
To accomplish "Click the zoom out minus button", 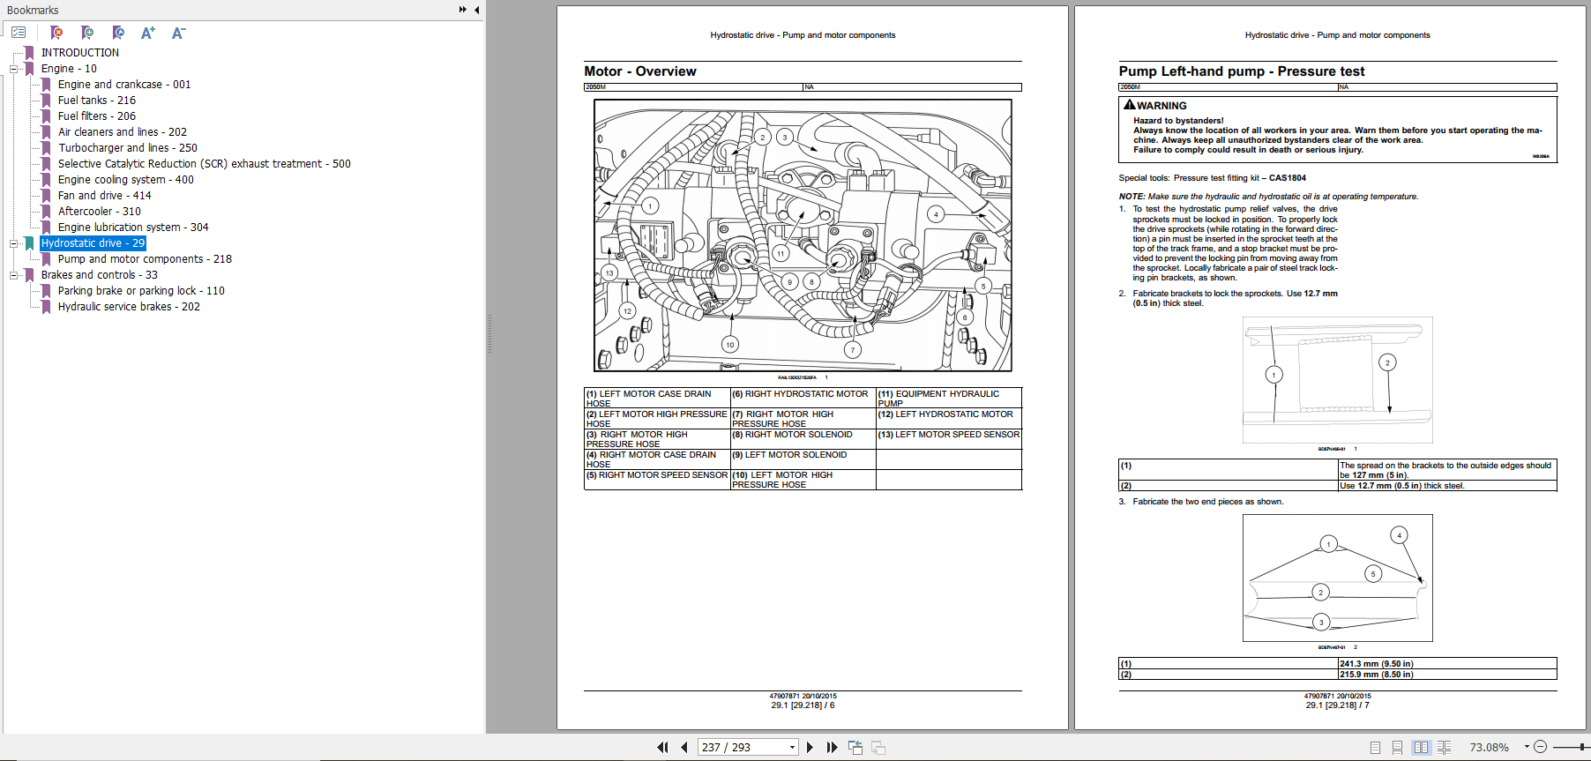I will click(x=1540, y=747).
